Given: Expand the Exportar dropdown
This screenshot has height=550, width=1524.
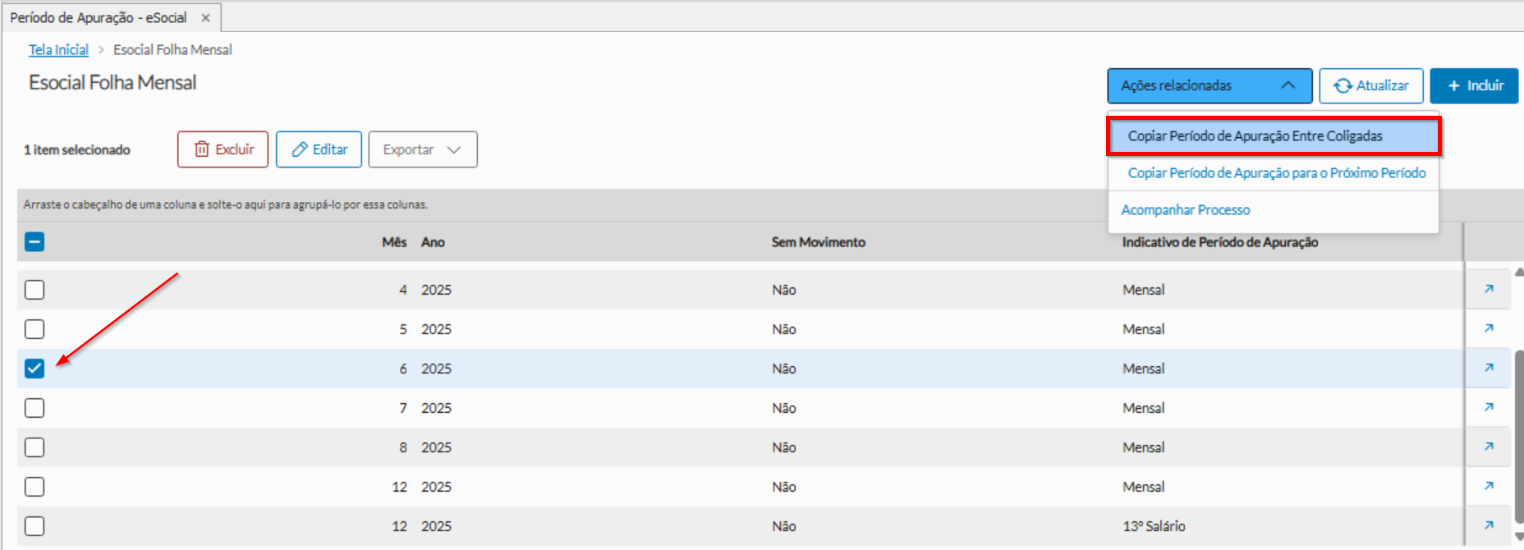Looking at the screenshot, I should [x=454, y=149].
